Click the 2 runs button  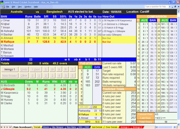tap(46, 76)
